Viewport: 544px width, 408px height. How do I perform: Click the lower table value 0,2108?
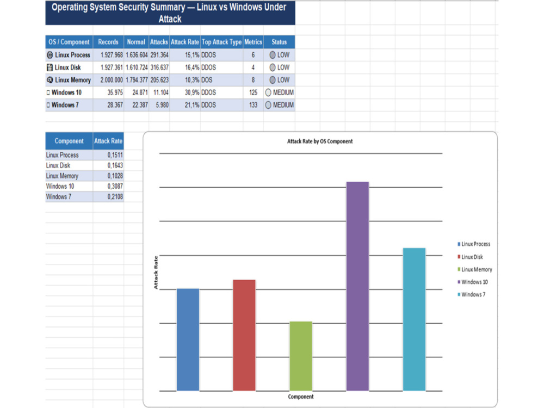click(x=108, y=197)
